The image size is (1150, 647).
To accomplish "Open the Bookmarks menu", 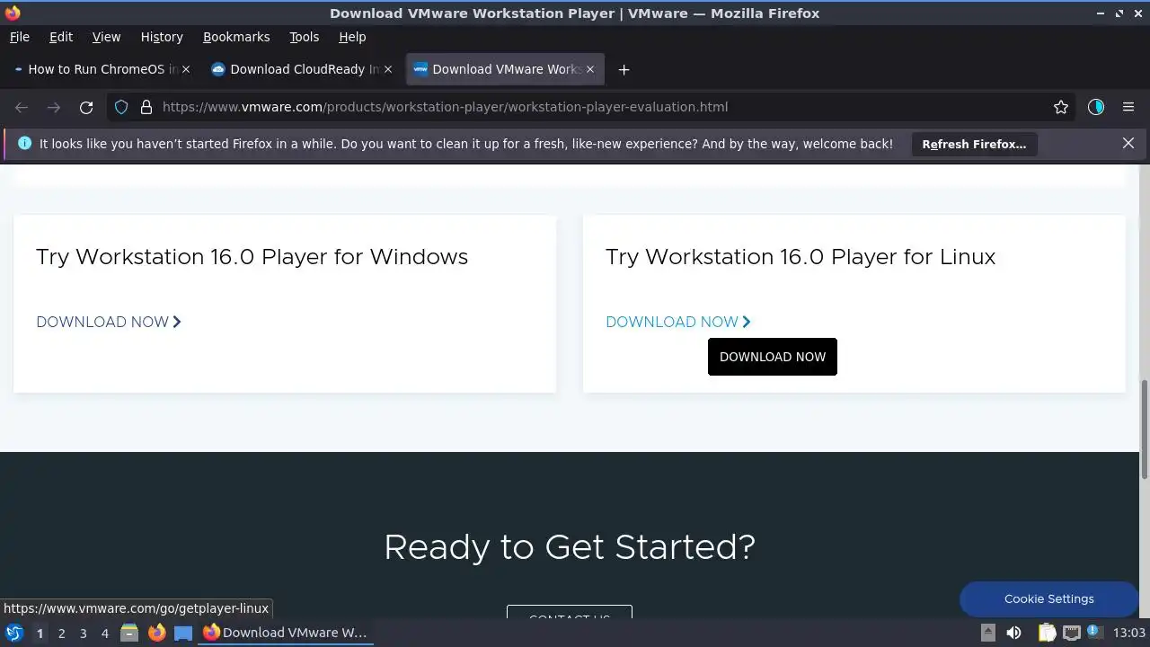I will 236,37.
